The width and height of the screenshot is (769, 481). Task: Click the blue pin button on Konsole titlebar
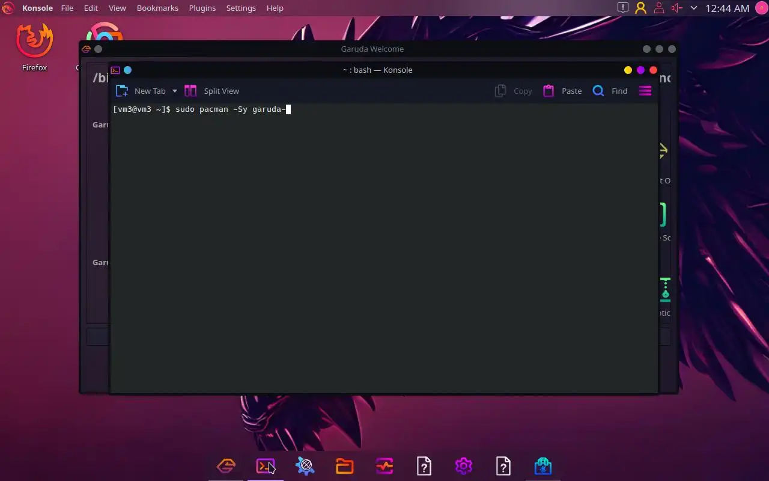tap(127, 70)
